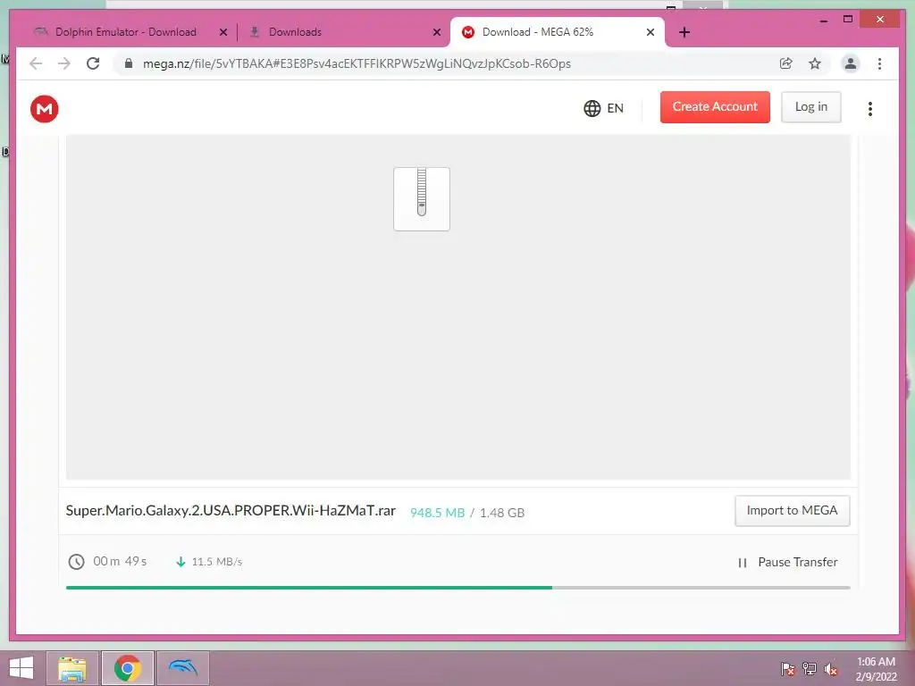Click the address bar URL
This screenshot has height=686, width=915.
point(357,63)
